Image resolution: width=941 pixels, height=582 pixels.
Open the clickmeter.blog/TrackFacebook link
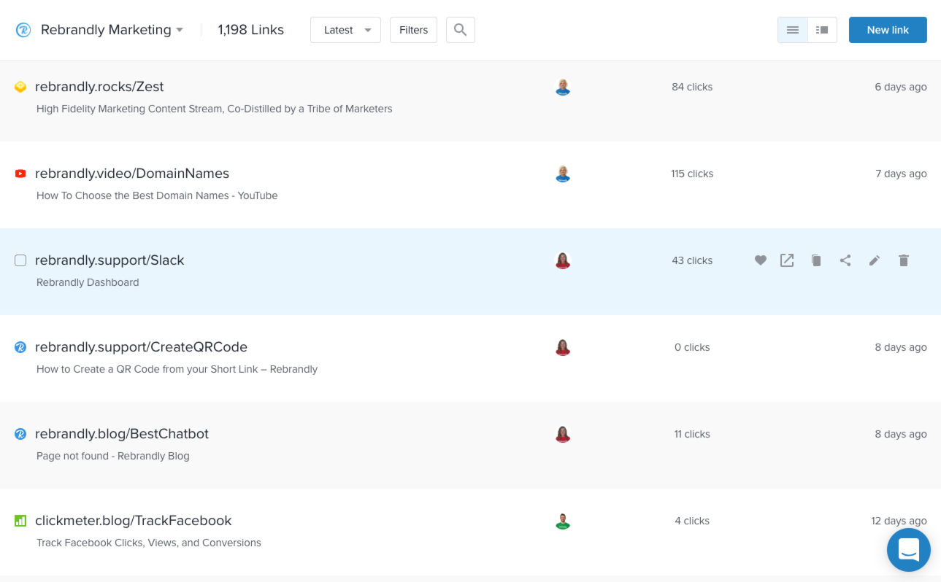coord(134,521)
